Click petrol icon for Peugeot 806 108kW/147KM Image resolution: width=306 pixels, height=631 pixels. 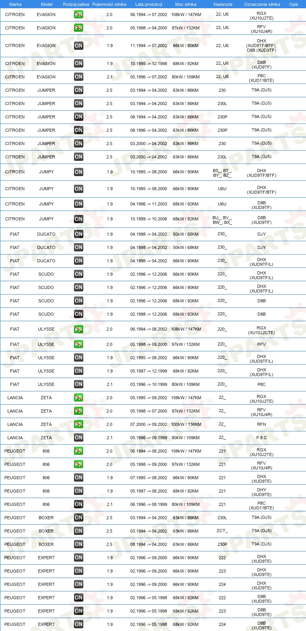coord(79,451)
